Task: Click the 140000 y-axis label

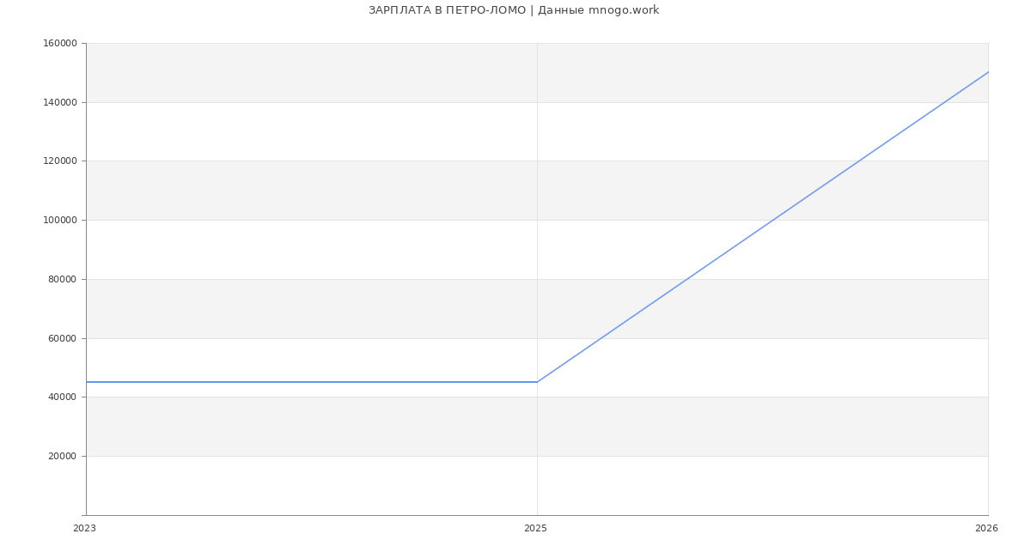Action: 62,102
